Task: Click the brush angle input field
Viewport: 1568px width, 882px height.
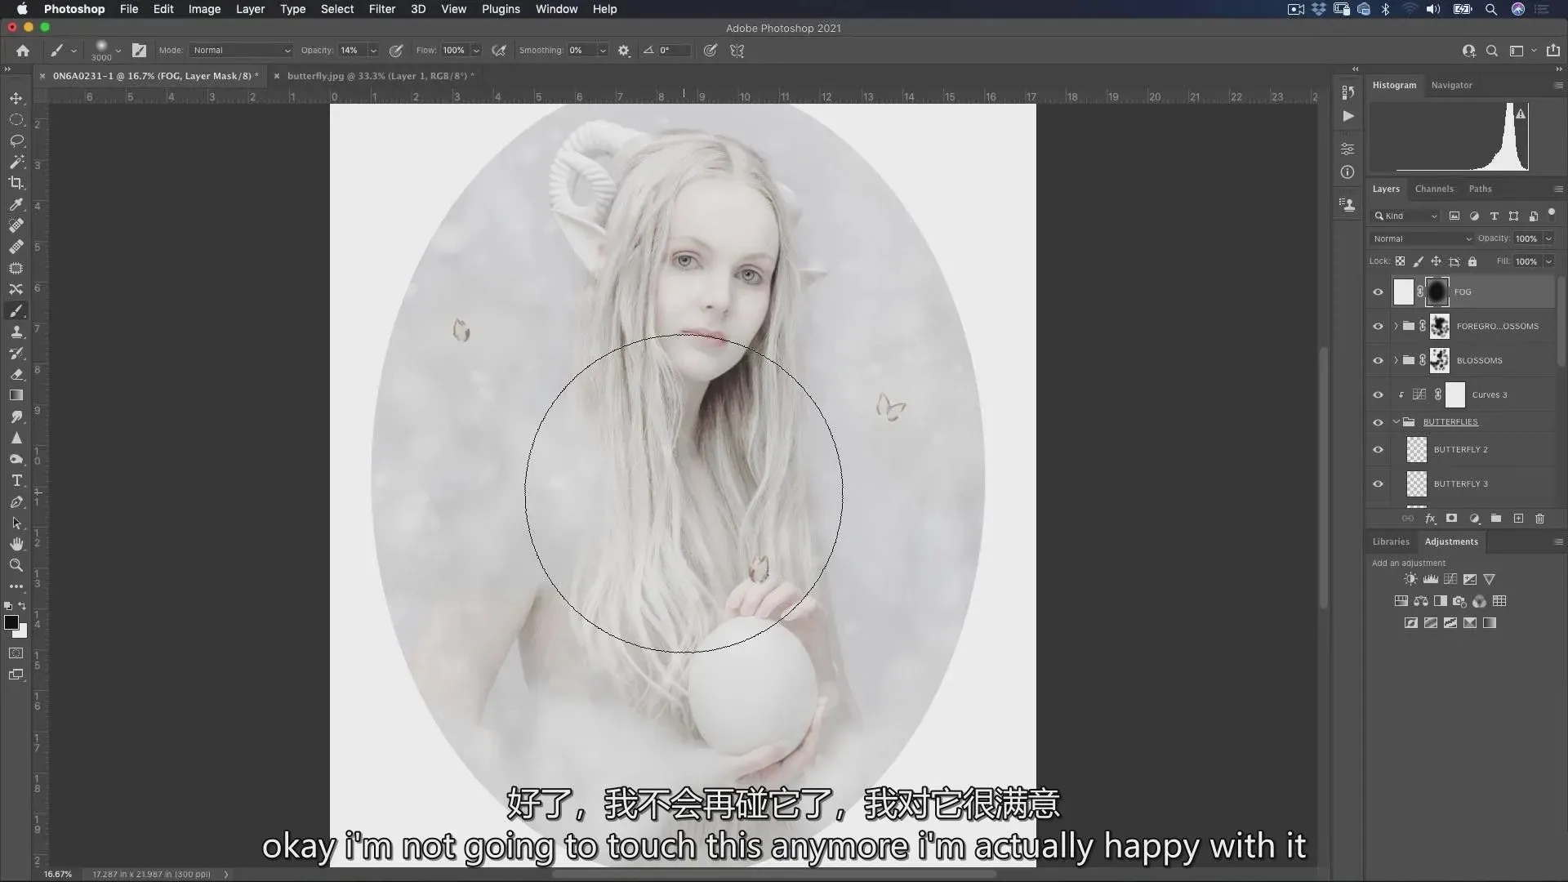Action: coord(674,51)
